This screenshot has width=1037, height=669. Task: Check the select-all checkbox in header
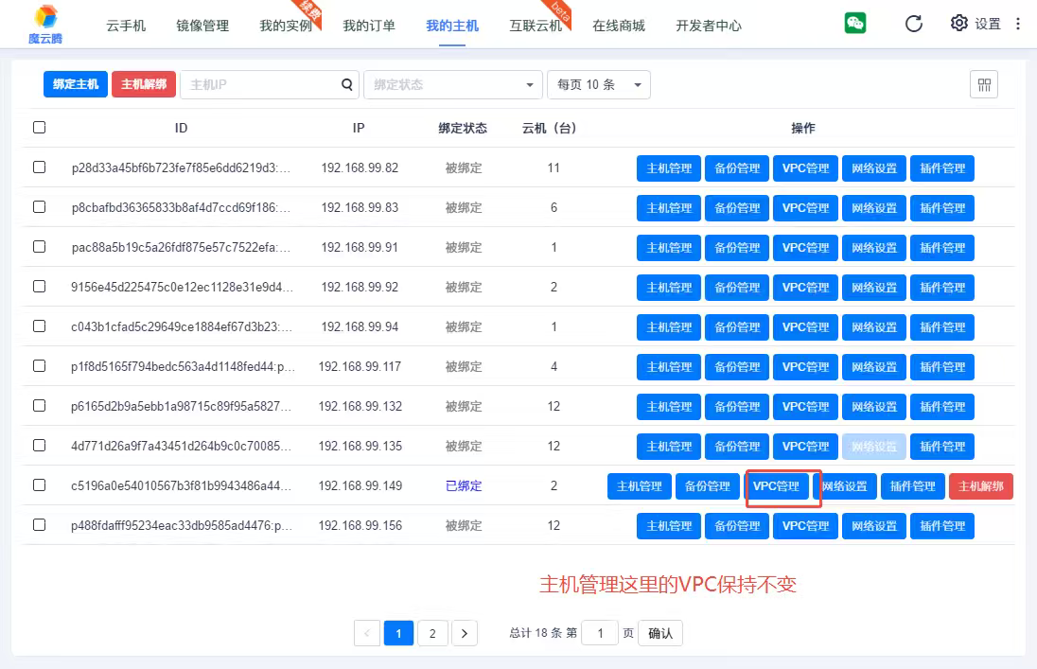[39, 128]
